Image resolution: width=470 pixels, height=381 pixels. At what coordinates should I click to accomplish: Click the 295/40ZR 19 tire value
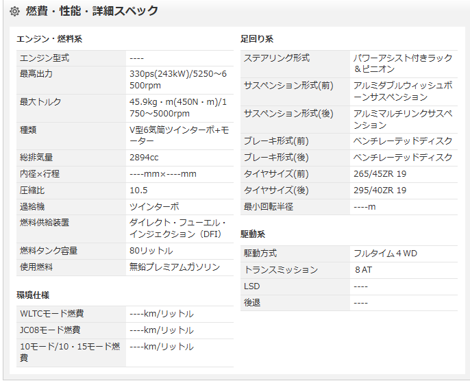click(380, 190)
